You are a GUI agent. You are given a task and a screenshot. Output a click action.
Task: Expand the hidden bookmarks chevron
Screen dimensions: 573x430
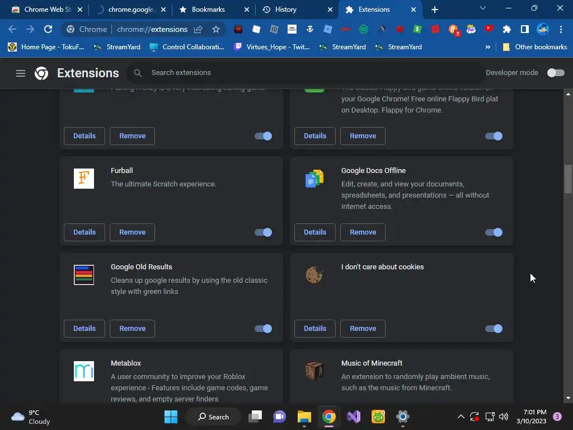click(487, 47)
